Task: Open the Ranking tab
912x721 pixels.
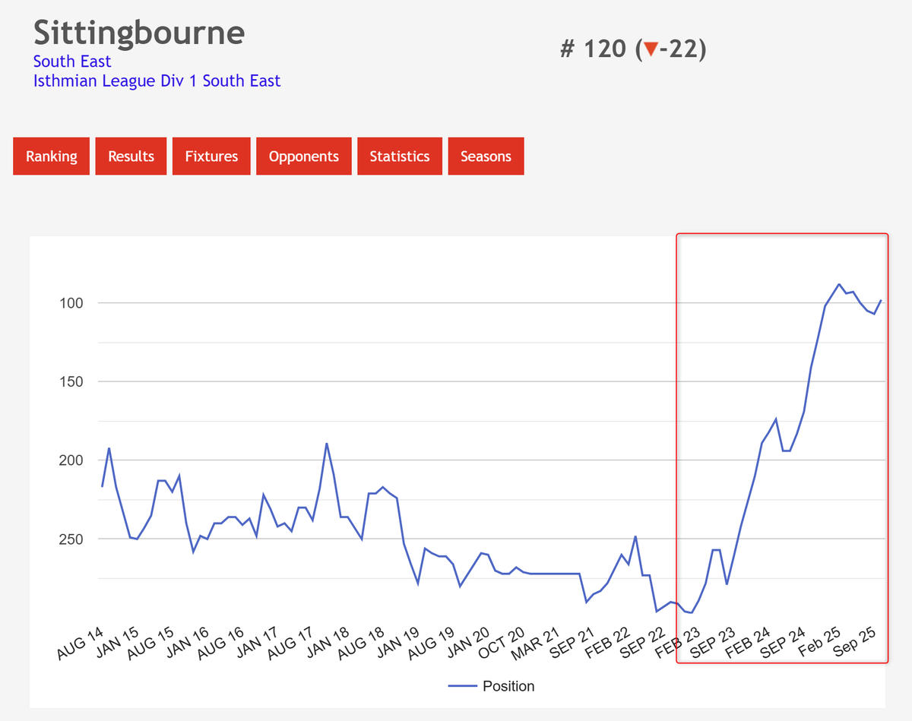Action: (x=52, y=157)
